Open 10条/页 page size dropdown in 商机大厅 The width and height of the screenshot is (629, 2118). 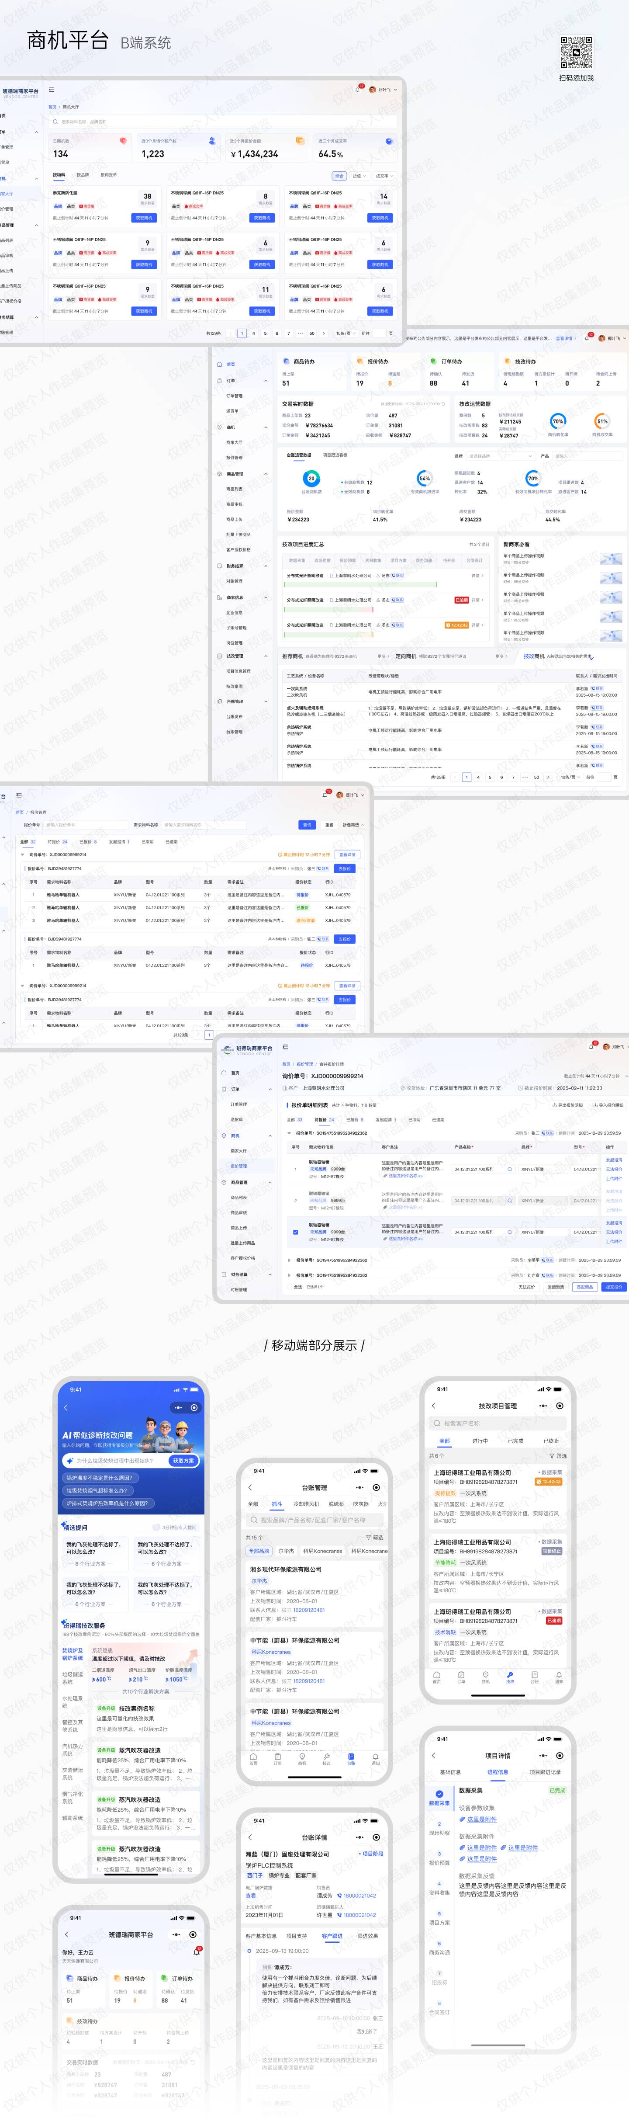click(347, 334)
